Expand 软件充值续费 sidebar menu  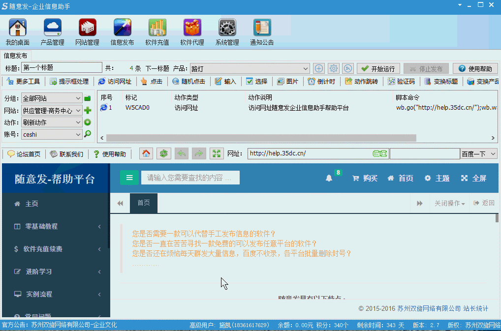click(56, 249)
